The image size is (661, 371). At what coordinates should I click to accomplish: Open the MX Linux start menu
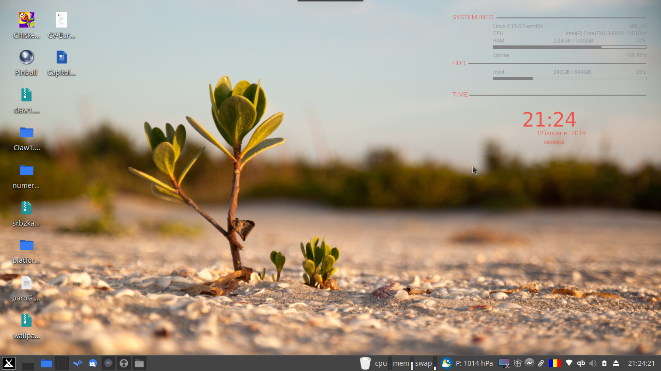pyautogui.click(x=9, y=363)
